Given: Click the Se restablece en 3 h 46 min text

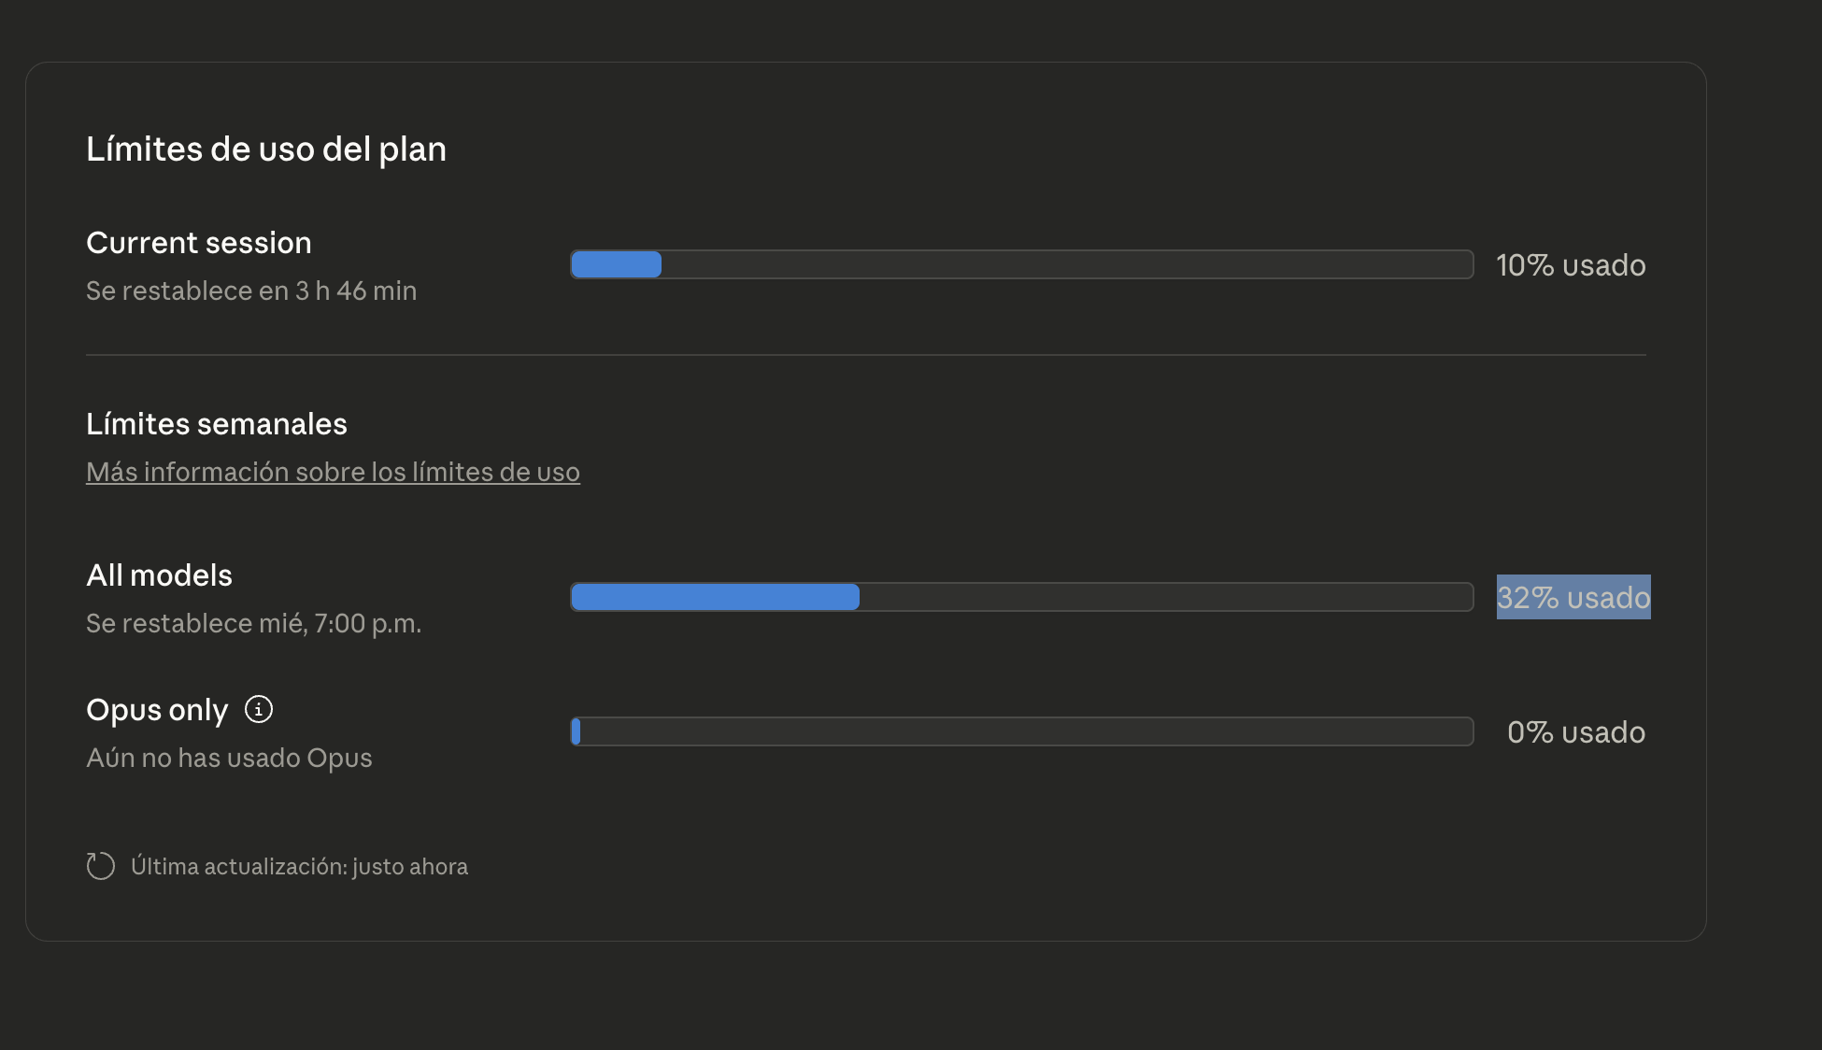Looking at the screenshot, I should click(x=251, y=291).
